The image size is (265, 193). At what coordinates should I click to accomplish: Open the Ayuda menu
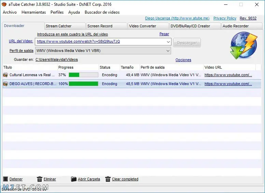74,12
